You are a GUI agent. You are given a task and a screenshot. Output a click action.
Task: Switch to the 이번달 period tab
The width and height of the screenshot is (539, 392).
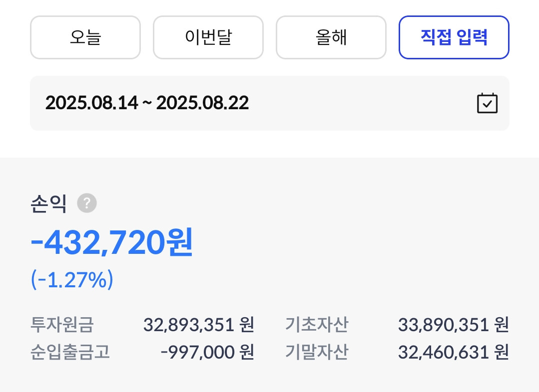[x=208, y=37]
